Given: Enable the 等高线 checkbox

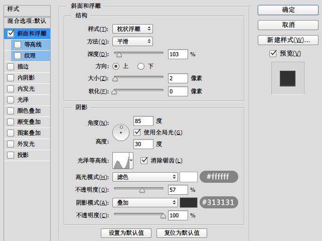Looking at the screenshot, I should pyautogui.click(x=18, y=45).
